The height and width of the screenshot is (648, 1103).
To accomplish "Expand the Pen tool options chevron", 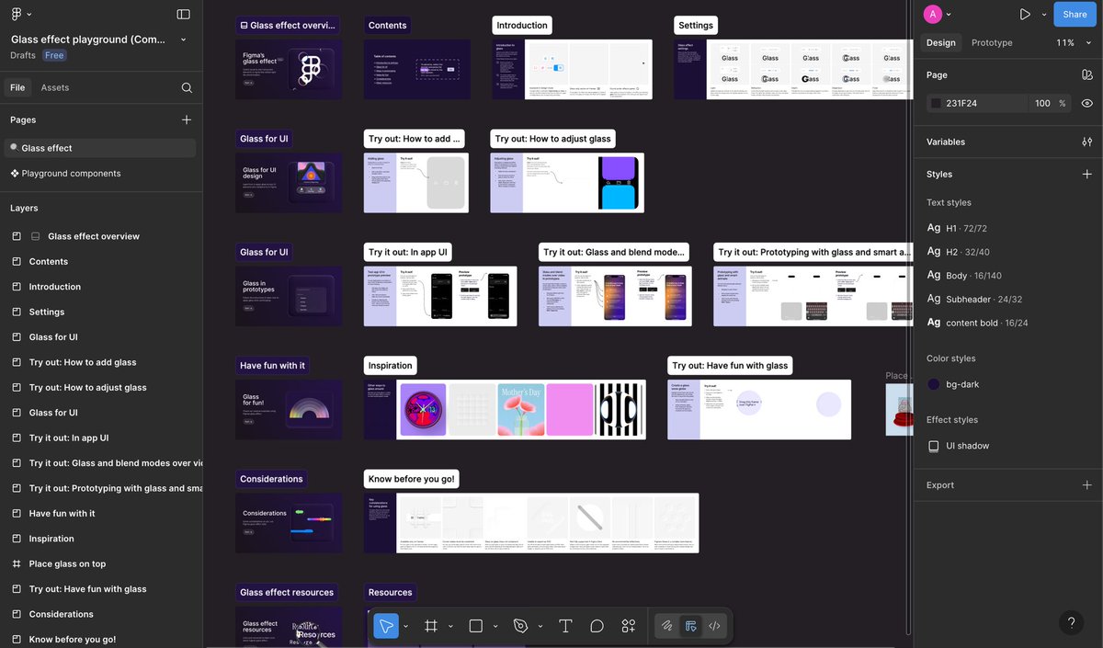I will click(540, 626).
